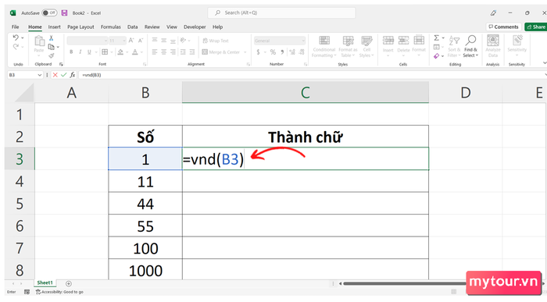The width and height of the screenshot is (547, 302).
Task: Click the Undo arrow icon
Action: tap(16, 37)
